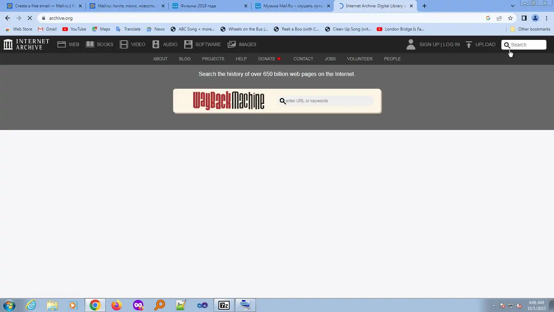Open the BLOG page

185,59
